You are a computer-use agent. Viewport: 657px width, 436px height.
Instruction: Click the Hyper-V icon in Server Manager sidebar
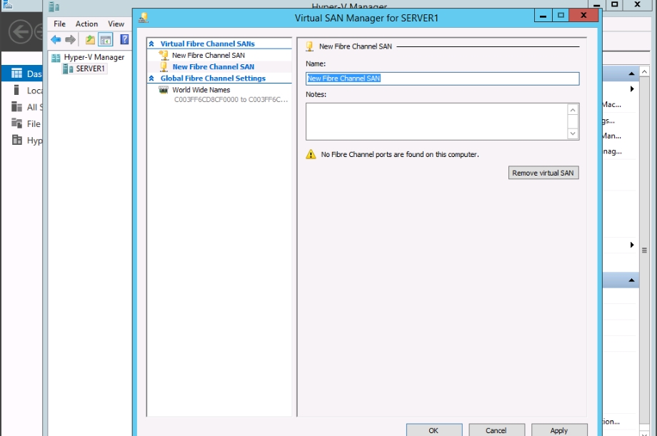click(16, 140)
